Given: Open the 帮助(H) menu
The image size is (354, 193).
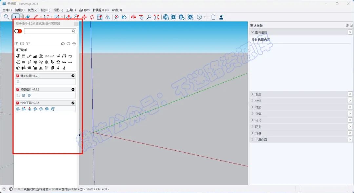Looking at the screenshot, I should click(x=117, y=10).
